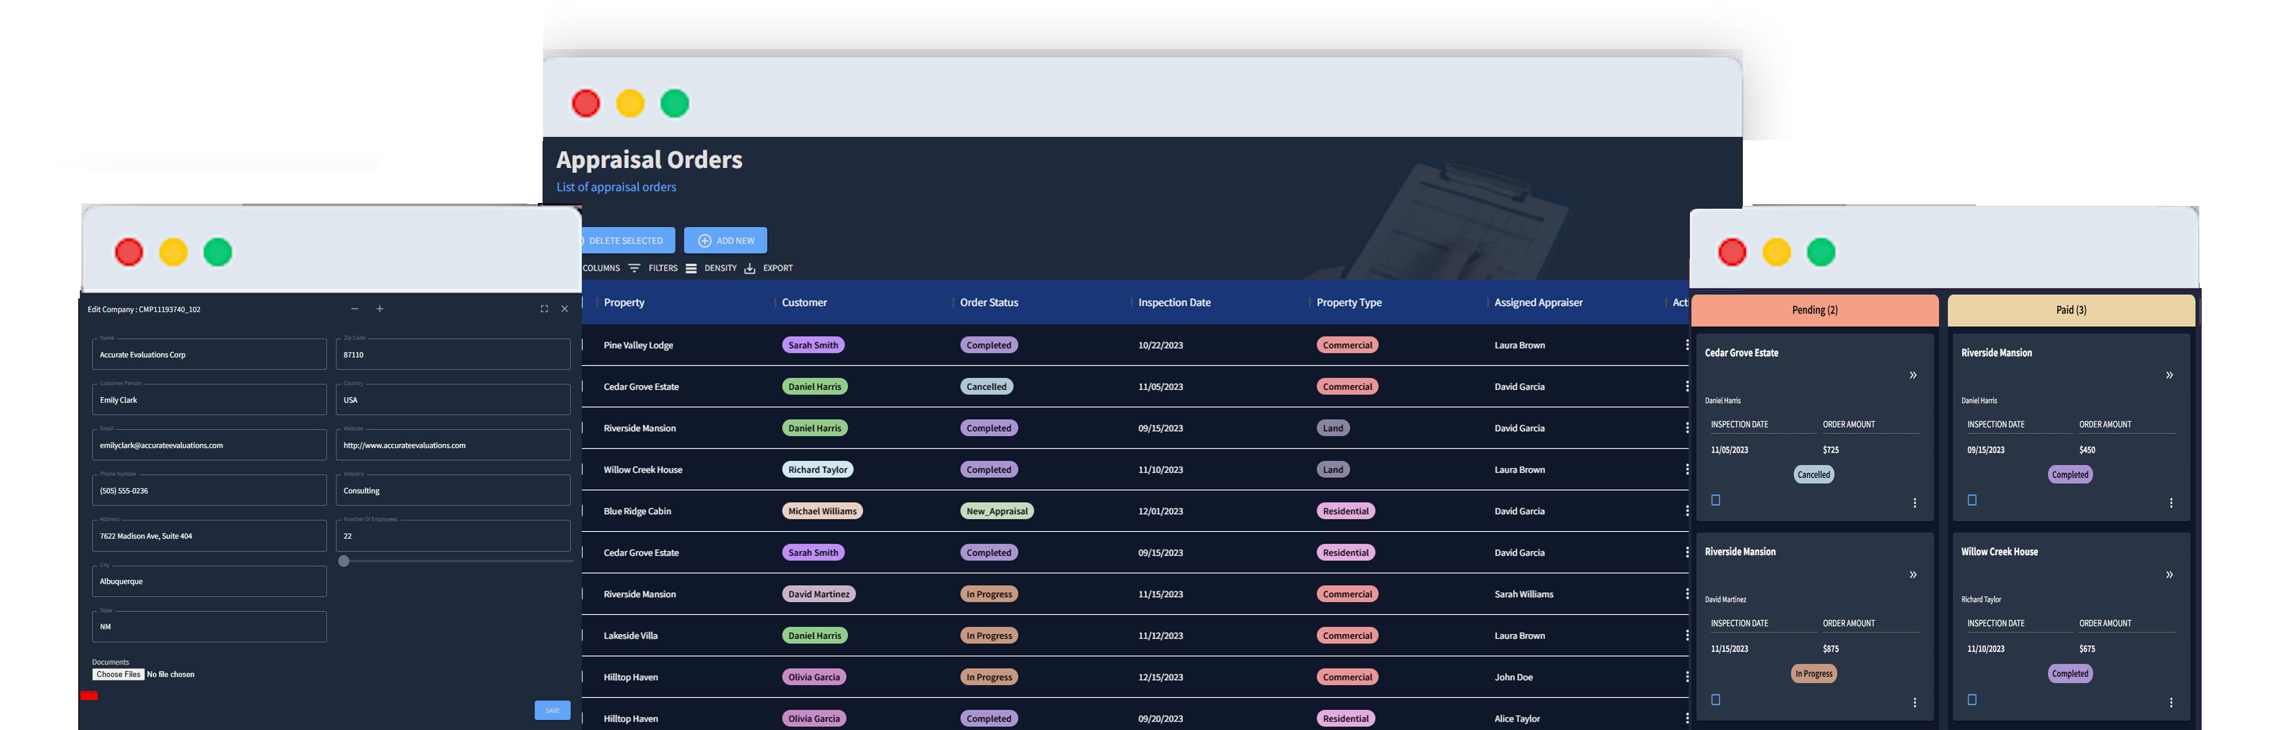Screen dimensions: 2282x730
Task: Change row spacing via the DENSITY icon
Action: 692,267
